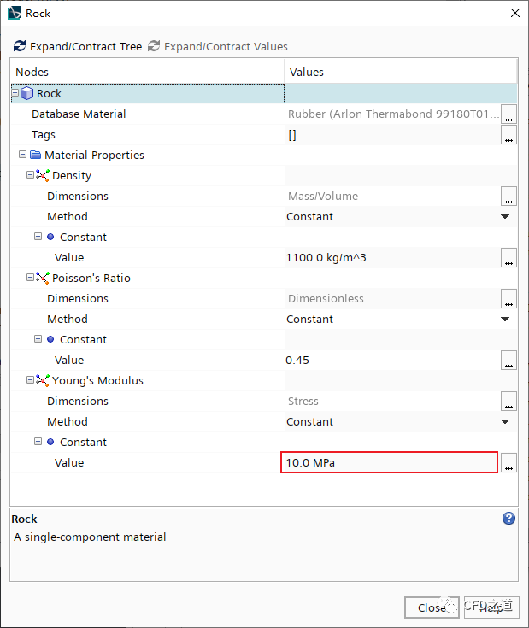Click the Mass/Volume dimensions value
The image size is (529, 628).
tap(323, 197)
